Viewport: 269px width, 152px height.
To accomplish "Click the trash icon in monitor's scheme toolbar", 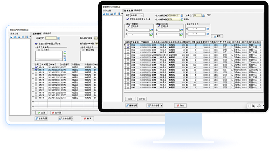I will click(115, 14).
